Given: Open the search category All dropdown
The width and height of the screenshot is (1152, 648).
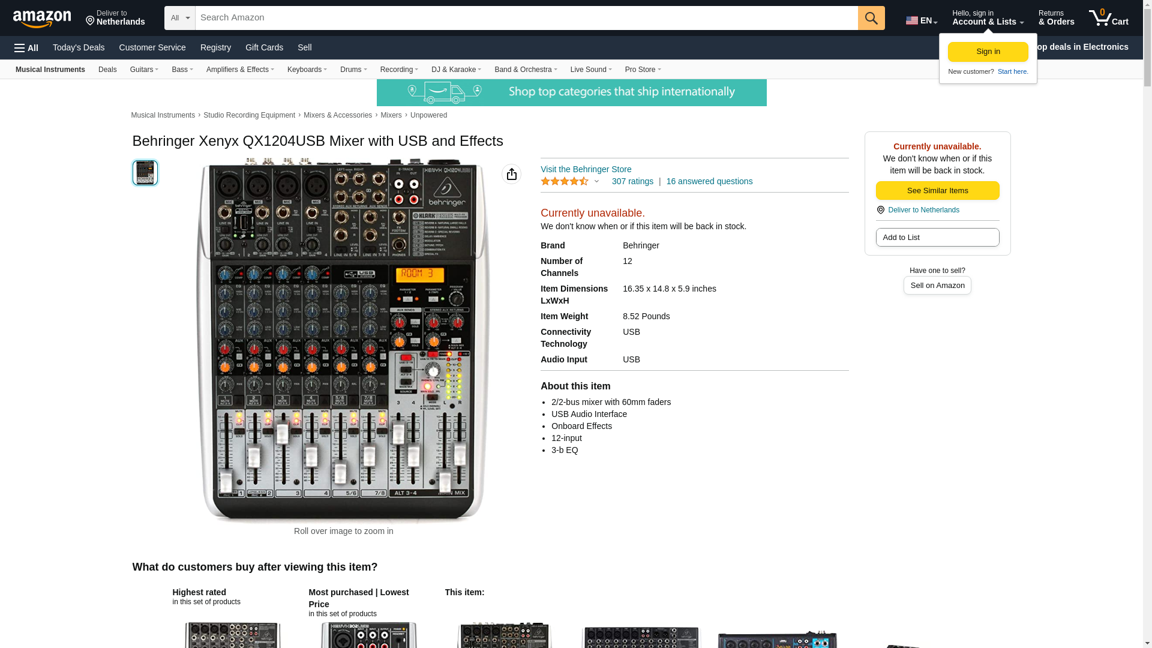Looking at the screenshot, I should (180, 18).
